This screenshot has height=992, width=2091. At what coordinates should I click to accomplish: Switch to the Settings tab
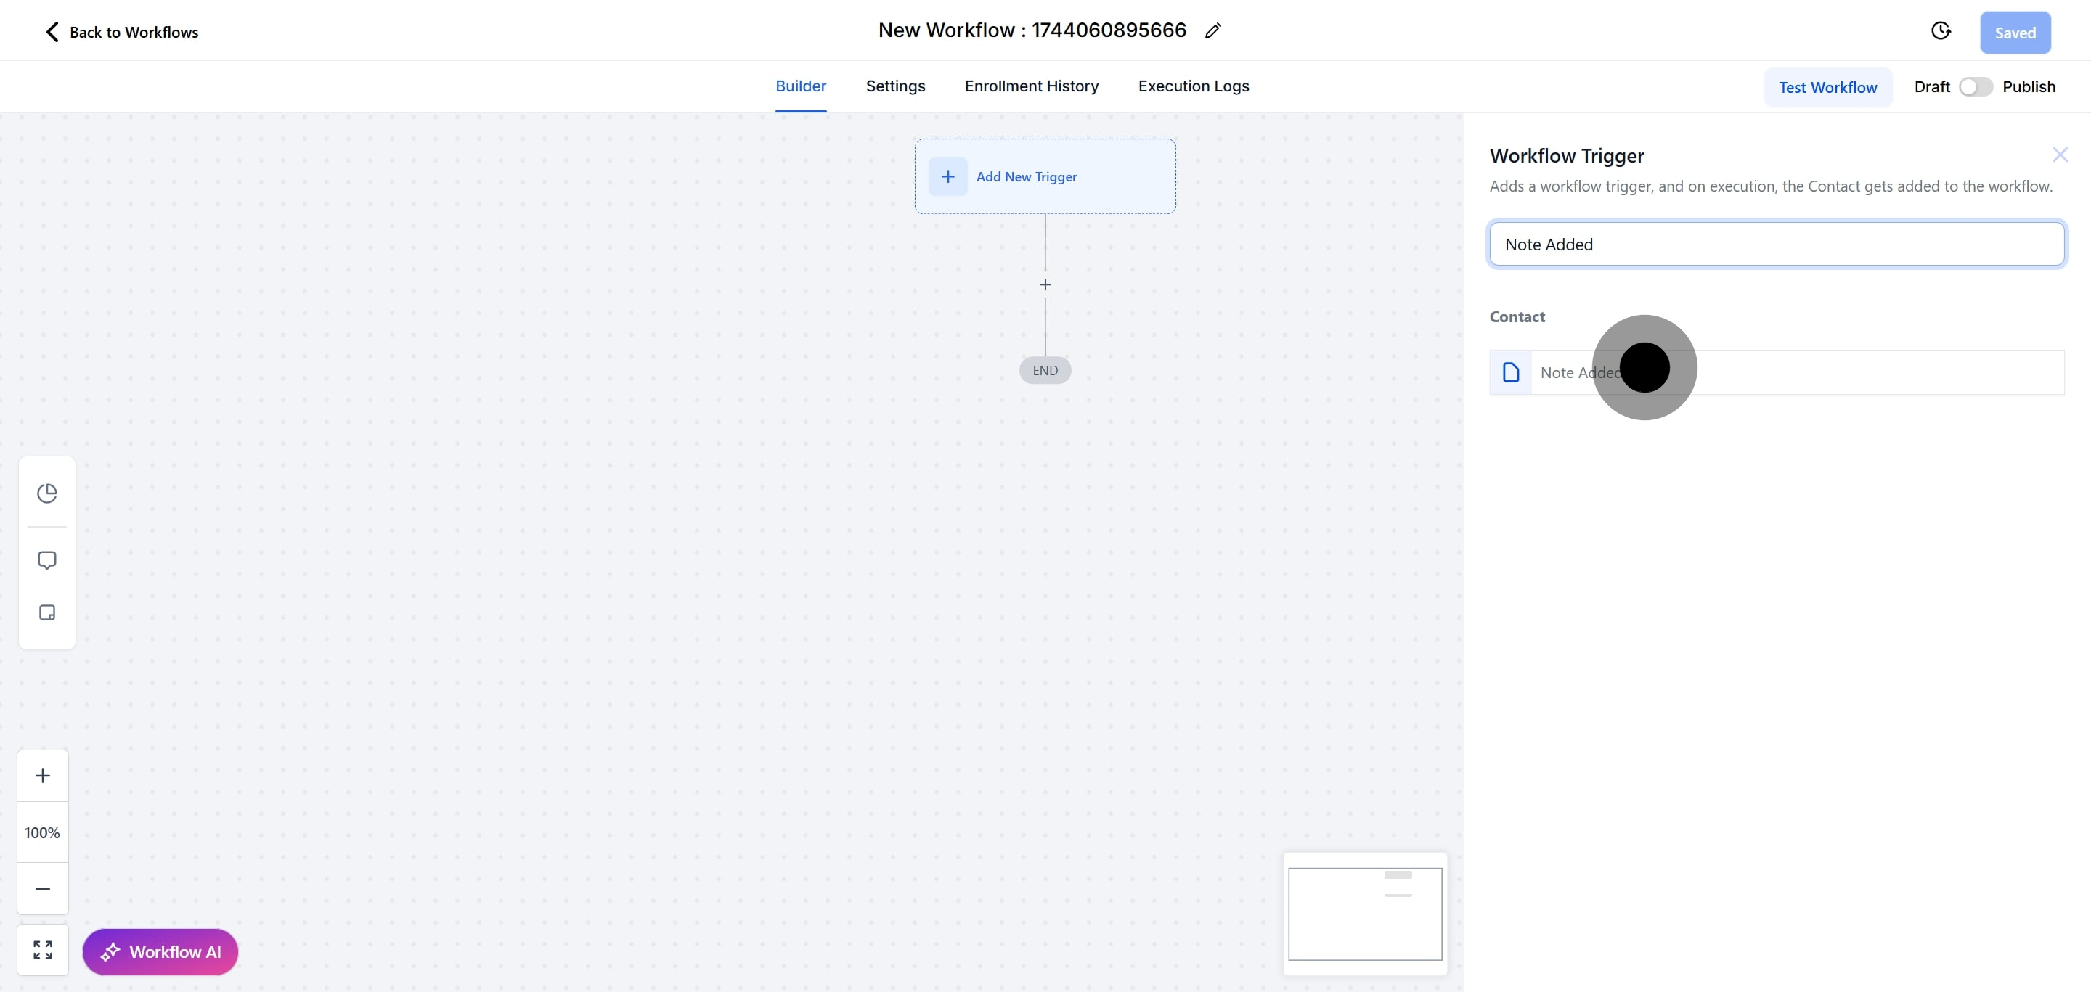(x=895, y=86)
